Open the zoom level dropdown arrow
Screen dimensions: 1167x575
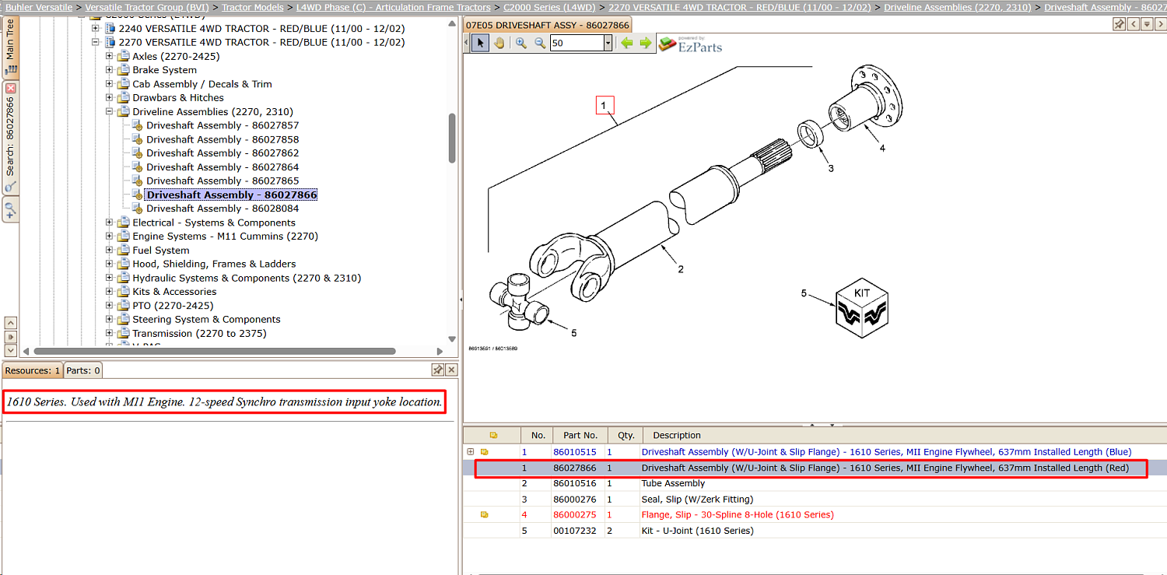pos(608,44)
